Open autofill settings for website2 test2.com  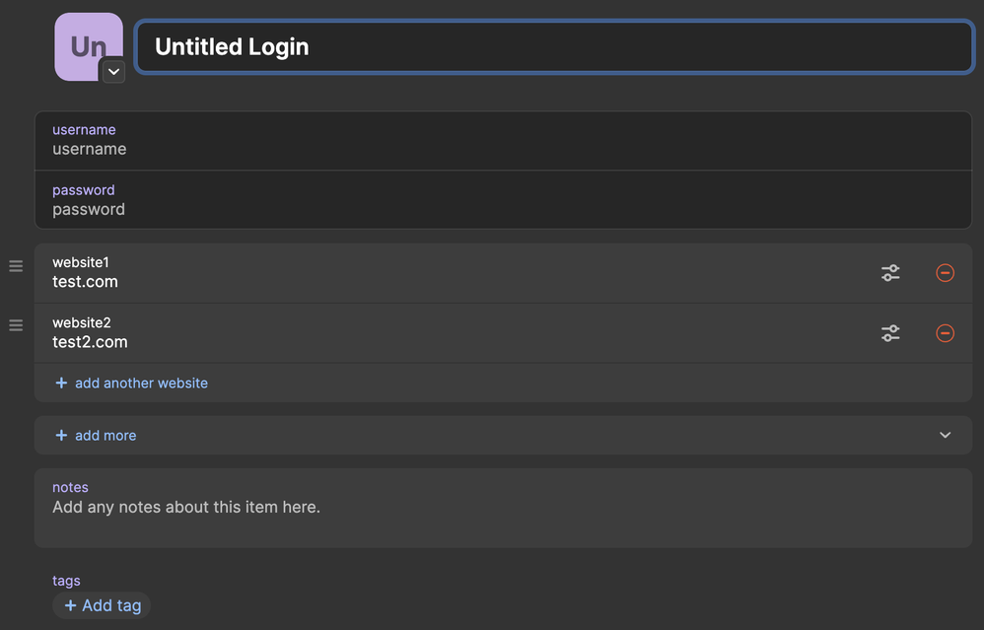coord(890,333)
